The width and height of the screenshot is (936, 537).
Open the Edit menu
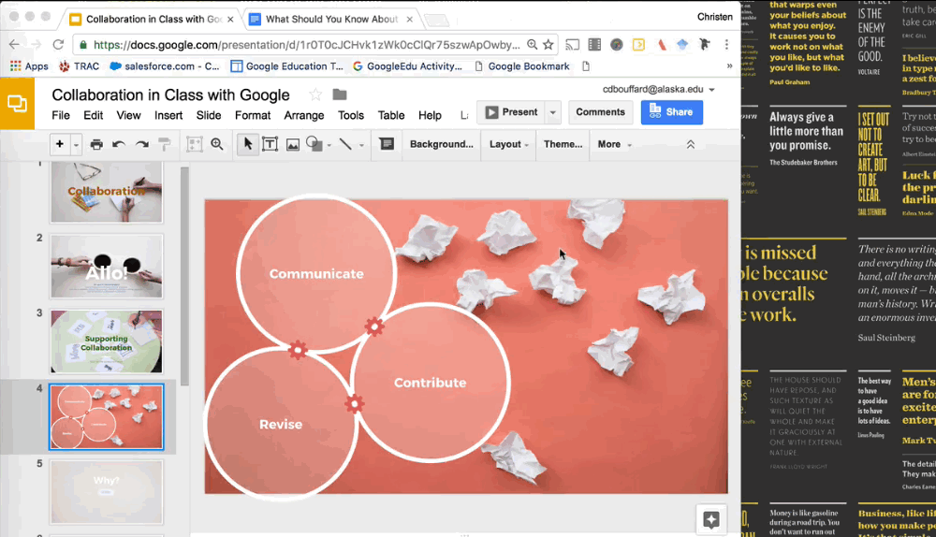coord(93,115)
